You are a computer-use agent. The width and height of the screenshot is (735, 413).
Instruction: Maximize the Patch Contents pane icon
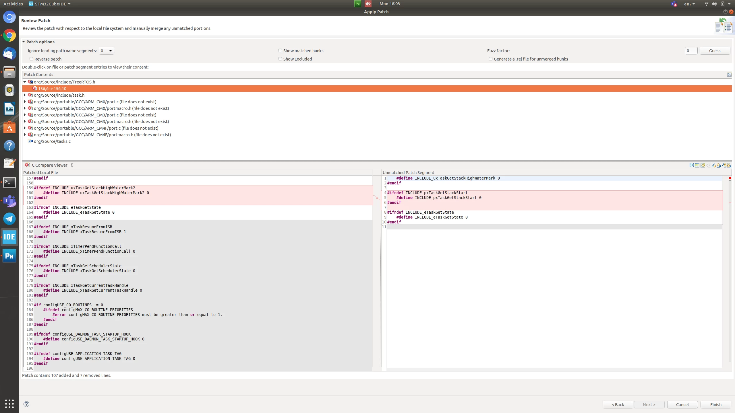pyautogui.click(x=729, y=75)
